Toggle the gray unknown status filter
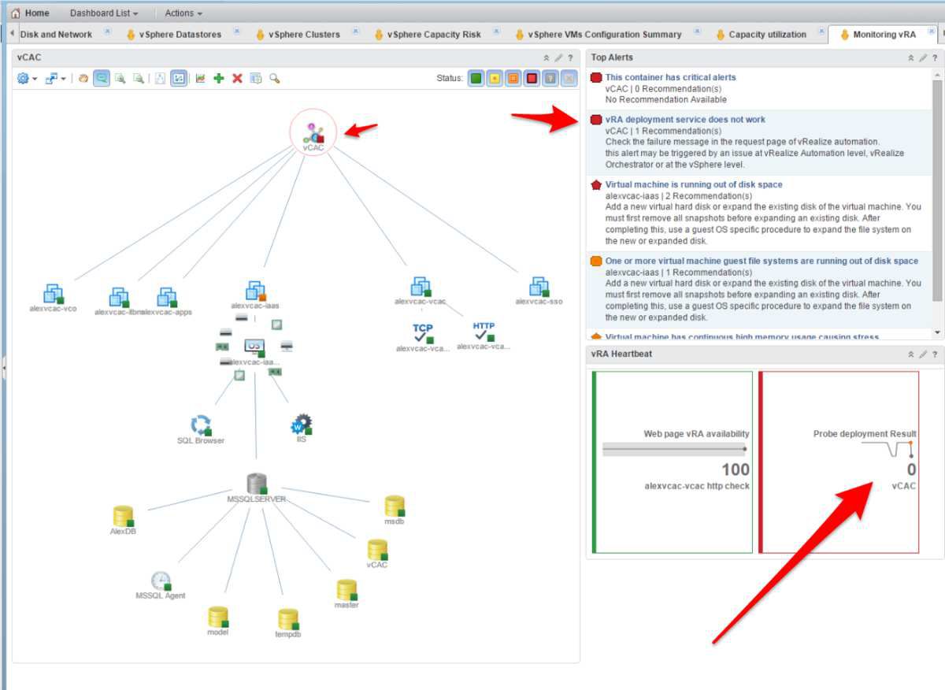This screenshot has width=945, height=690. pyautogui.click(x=551, y=78)
